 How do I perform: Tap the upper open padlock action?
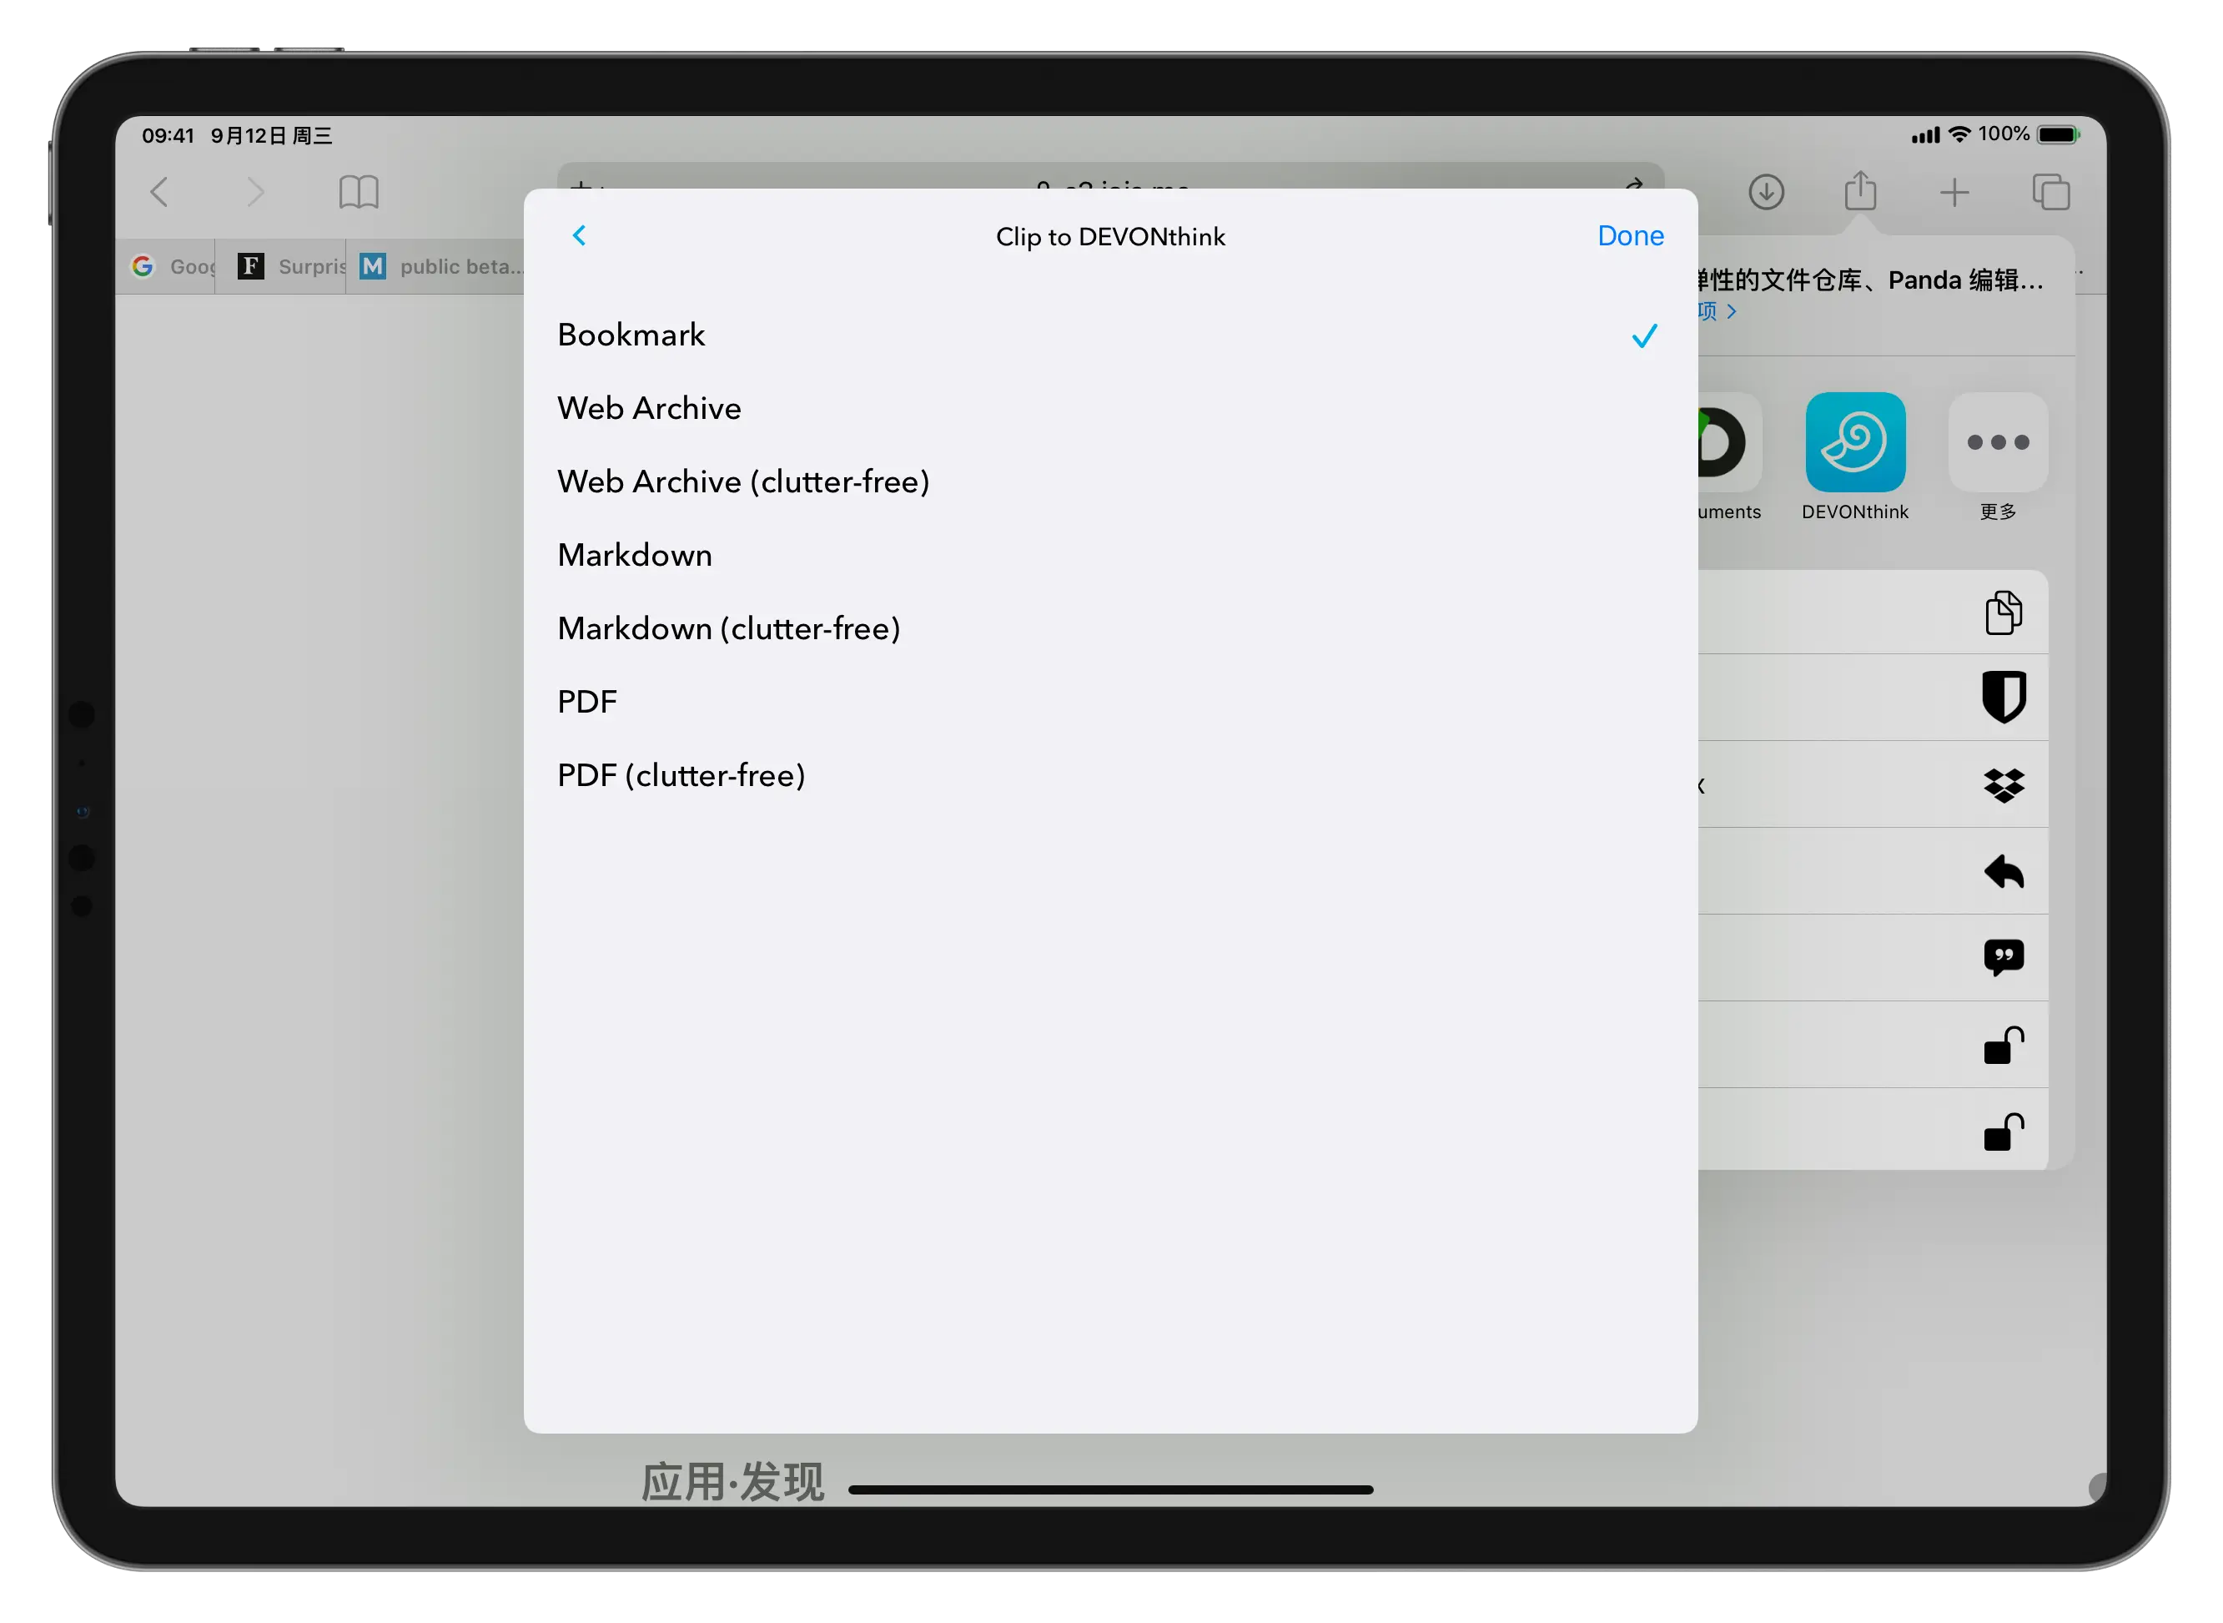coord(2003,1045)
